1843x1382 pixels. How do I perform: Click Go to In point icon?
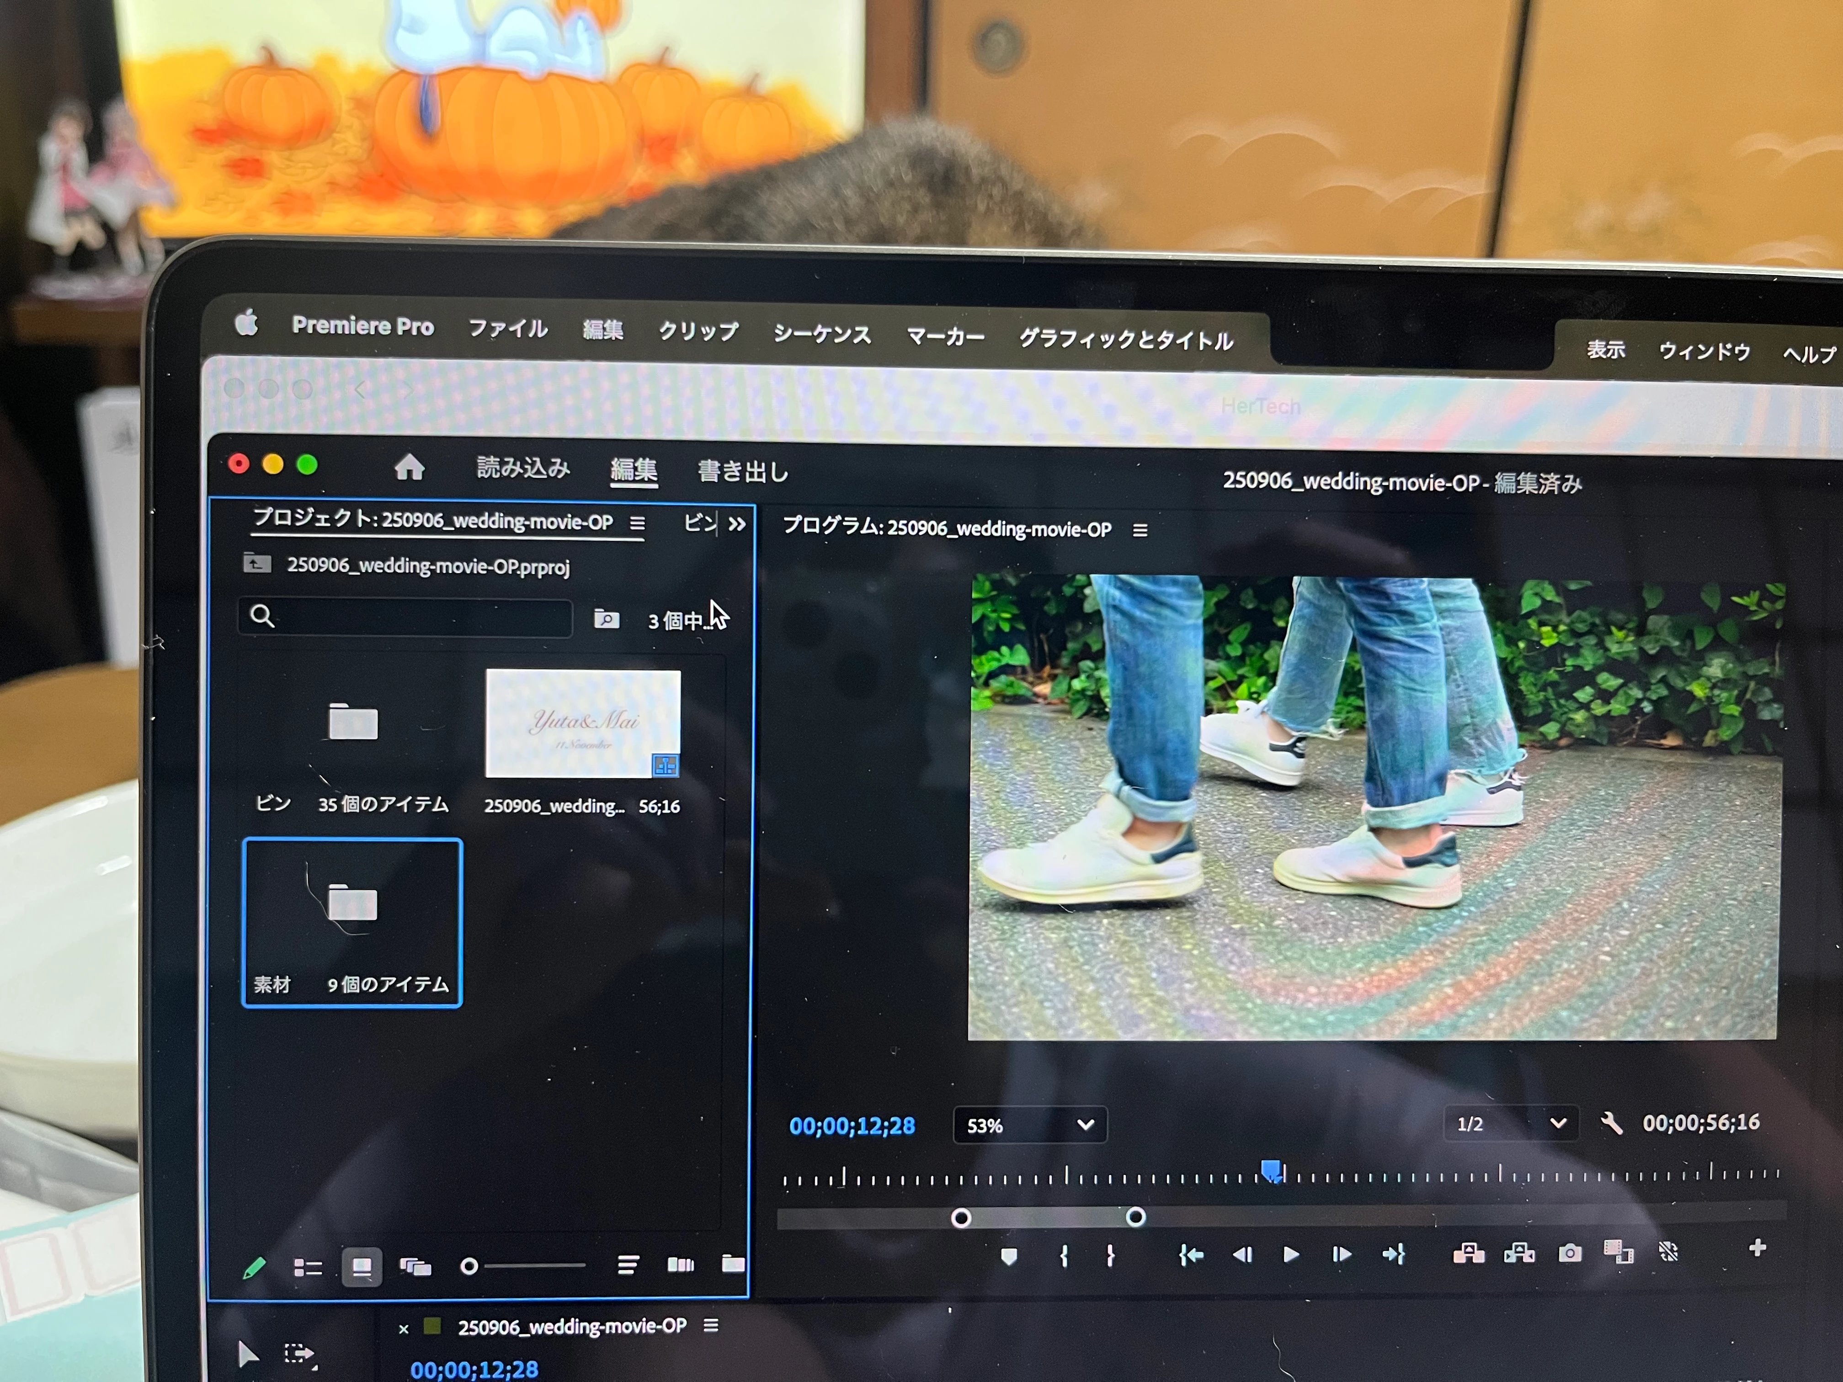1192,1254
